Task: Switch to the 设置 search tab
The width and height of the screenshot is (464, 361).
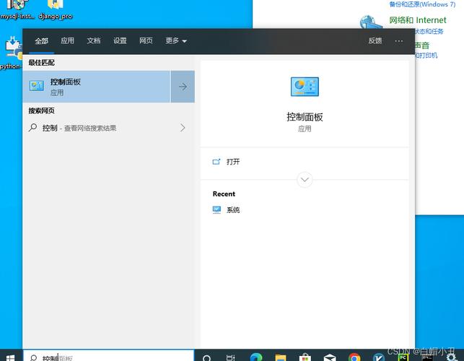Action: point(120,41)
